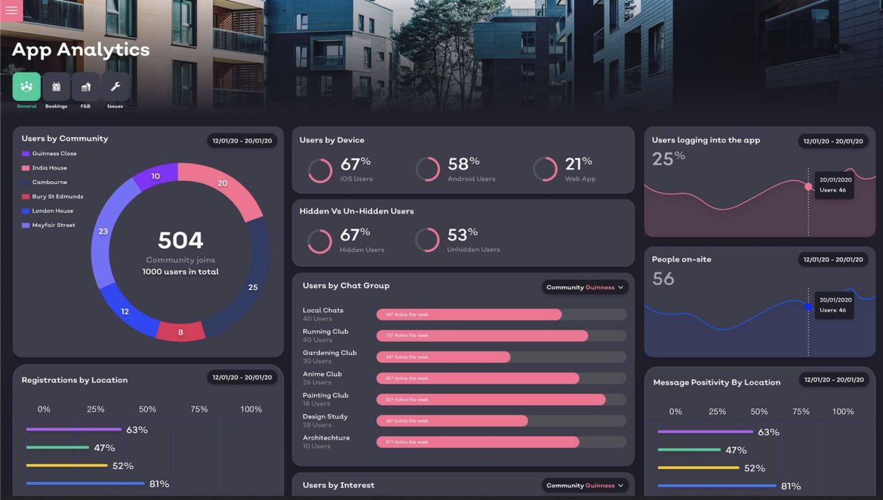883x500 pixels.
Task: Open the F&B section icon
Action: tap(85, 87)
